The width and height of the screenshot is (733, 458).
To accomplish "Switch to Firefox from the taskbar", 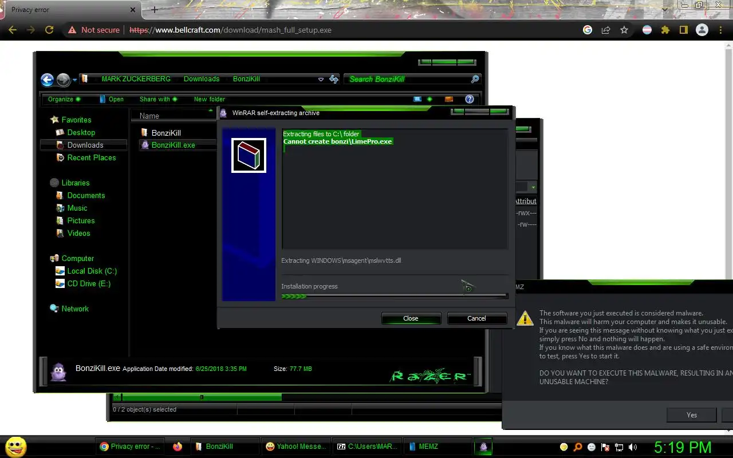I will click(x=178, y=447).
